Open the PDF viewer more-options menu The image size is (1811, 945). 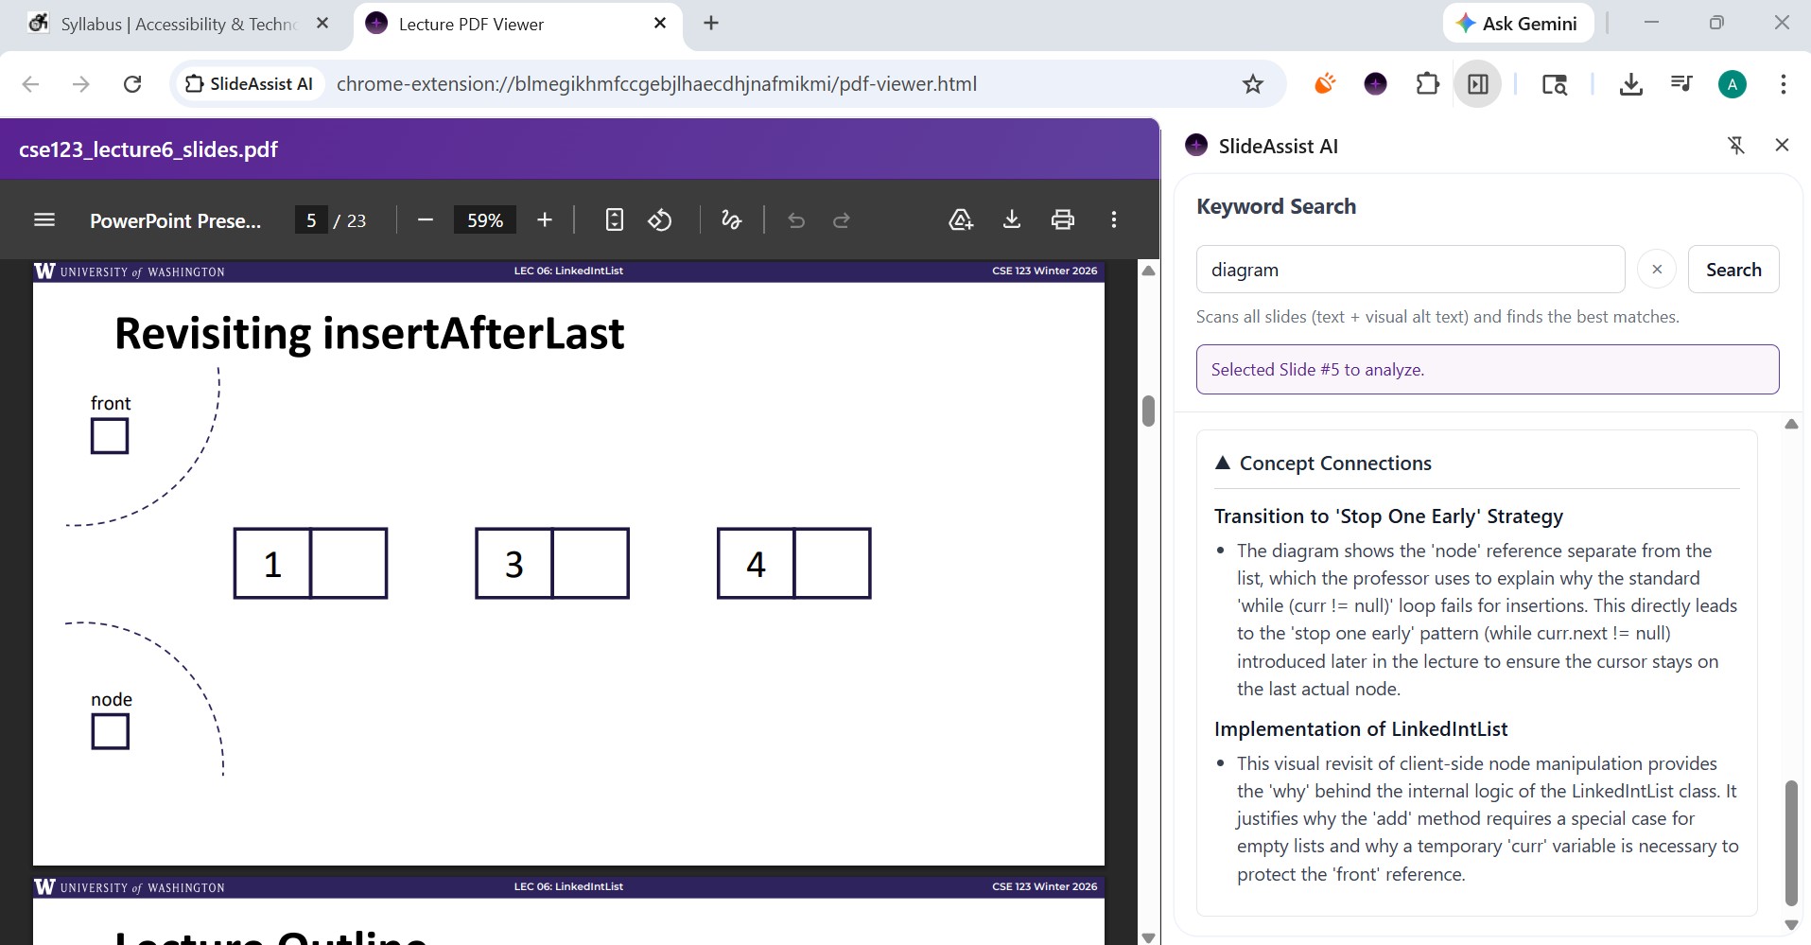coord(1113,219)
